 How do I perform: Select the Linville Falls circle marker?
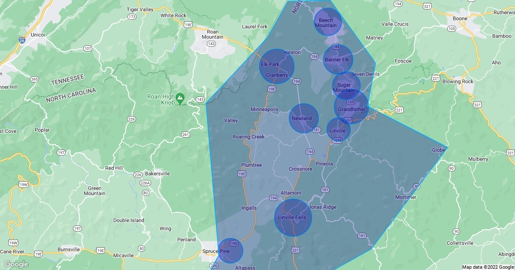pyautogui.click(x=293, y=217)
